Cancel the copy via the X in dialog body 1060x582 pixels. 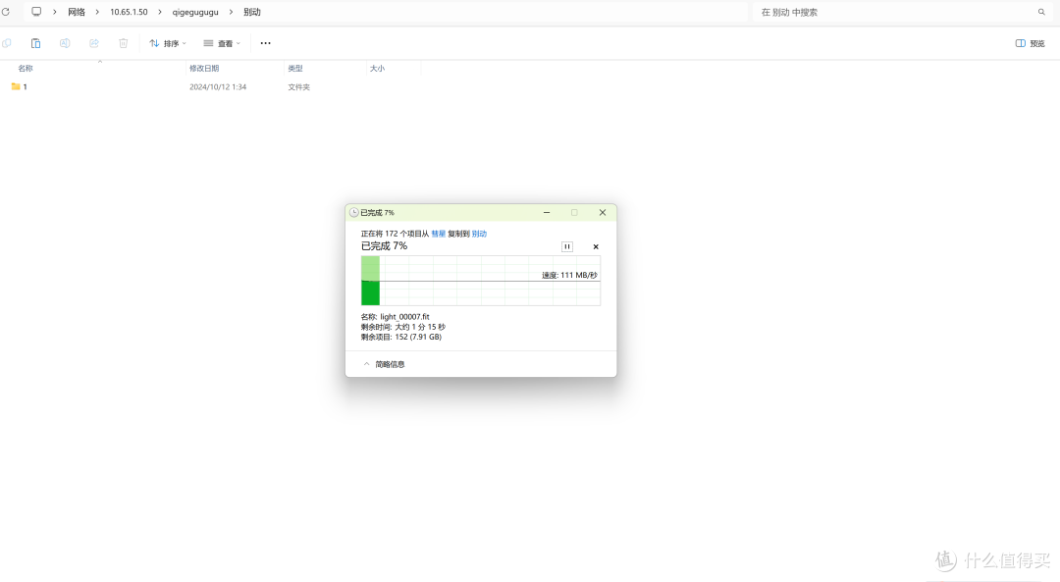coord(596,246)
